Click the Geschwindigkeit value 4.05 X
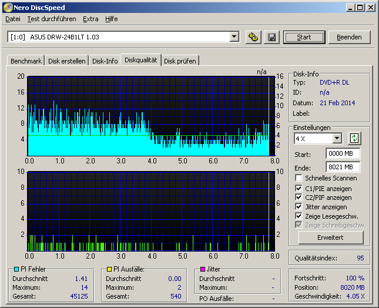This screenshot has height=308, width=379. 355,296
